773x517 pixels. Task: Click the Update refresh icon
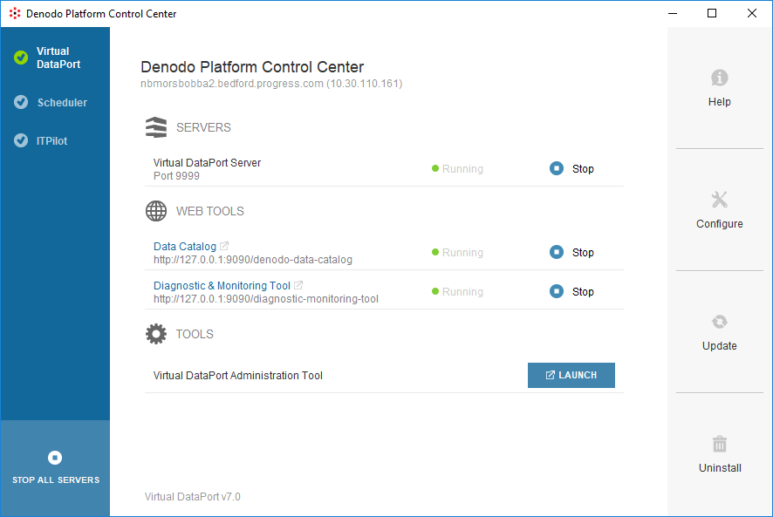719,322
